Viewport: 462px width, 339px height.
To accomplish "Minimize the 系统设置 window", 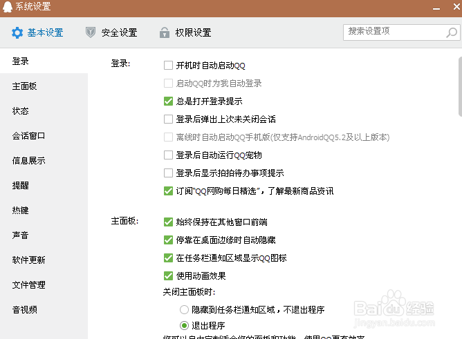I will pos(436,8).
